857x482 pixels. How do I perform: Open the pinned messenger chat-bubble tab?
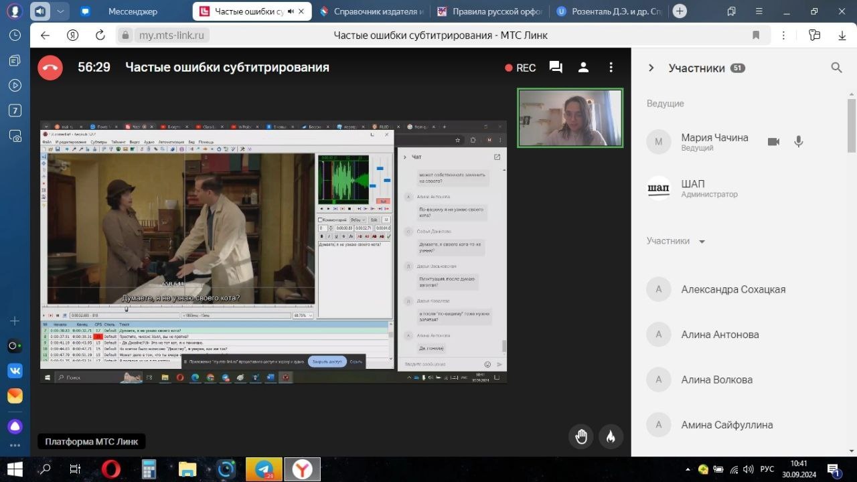(x=84, y=11)
